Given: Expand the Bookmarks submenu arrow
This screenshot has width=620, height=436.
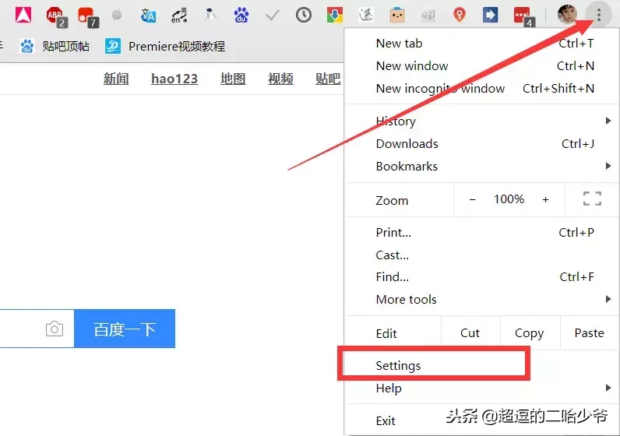Looking at the screenshot, I should 608,166.
